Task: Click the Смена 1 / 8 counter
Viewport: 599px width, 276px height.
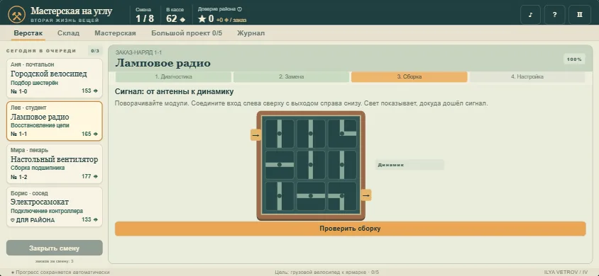Action: (x=145, y=14)
